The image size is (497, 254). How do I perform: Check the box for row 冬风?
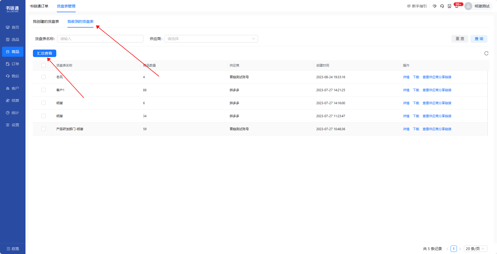coord(44,77)
